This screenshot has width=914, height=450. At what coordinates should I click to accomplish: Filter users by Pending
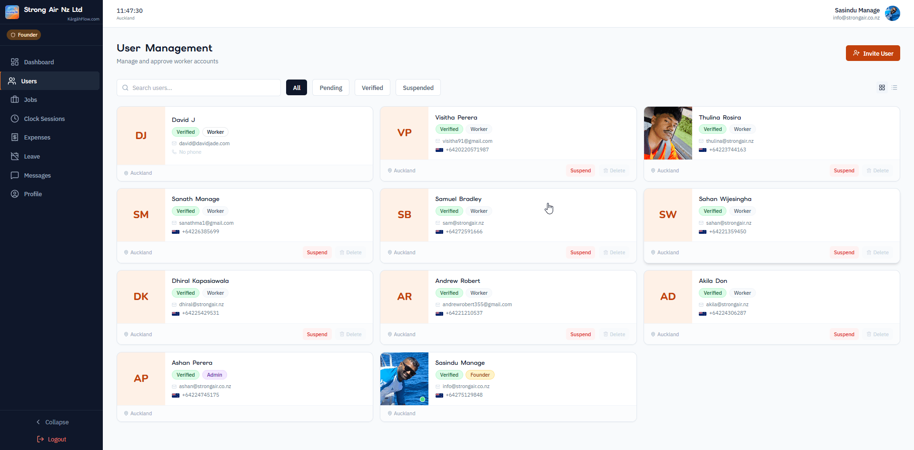(331, 88)
